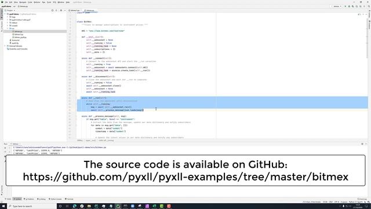Click the Search Everywhere magnifier icon
The height and width of the screenshot is (209, 371).
tap(369, 6)
